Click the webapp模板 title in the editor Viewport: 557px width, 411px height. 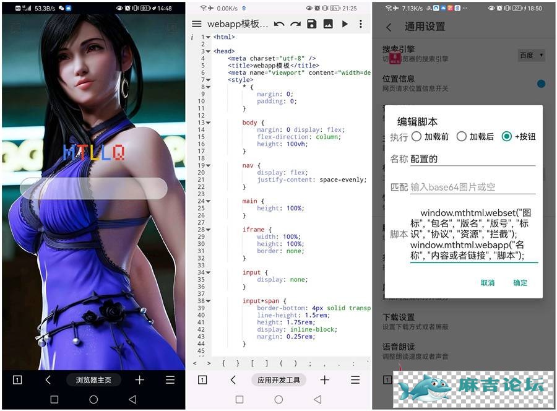[238, 24]
